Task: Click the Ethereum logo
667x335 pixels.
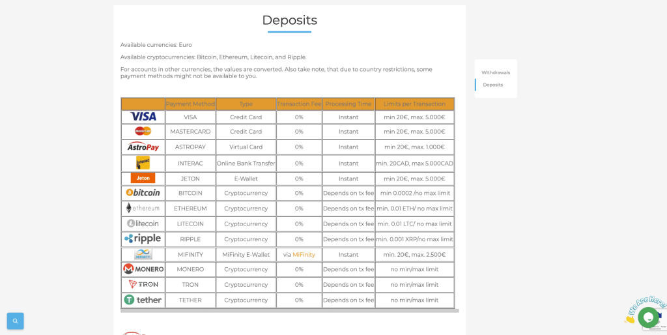Action: (x=143, y=208)
